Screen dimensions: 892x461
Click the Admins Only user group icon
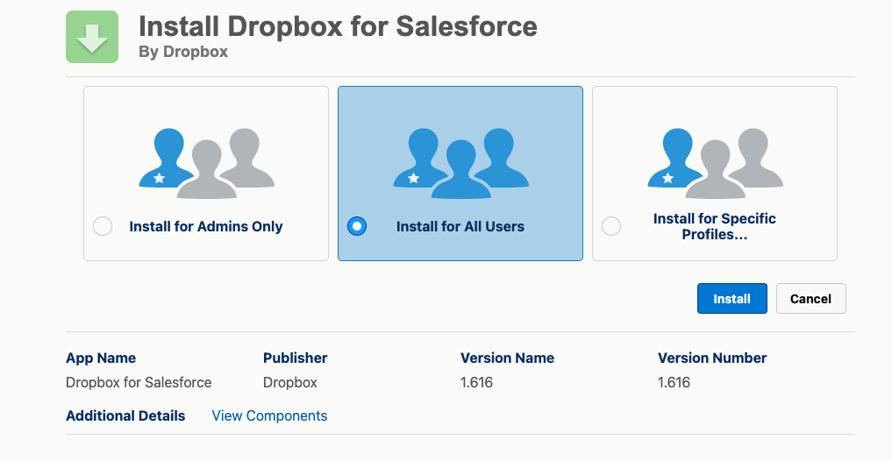pos(206,163)
